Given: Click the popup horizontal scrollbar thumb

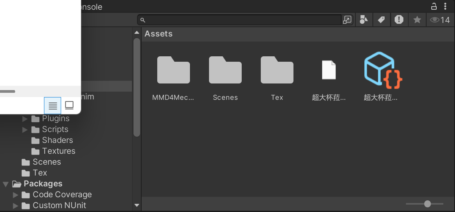Looking at the screenshot, I should 7,92.
